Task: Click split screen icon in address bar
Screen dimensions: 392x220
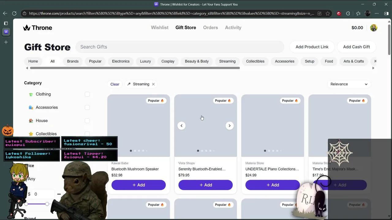Action: [319, 13]
